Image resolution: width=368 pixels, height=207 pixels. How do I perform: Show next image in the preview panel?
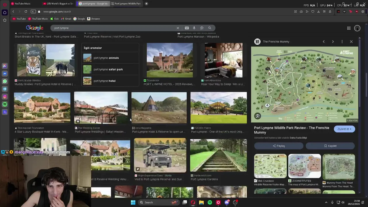[x=333, y=42]
